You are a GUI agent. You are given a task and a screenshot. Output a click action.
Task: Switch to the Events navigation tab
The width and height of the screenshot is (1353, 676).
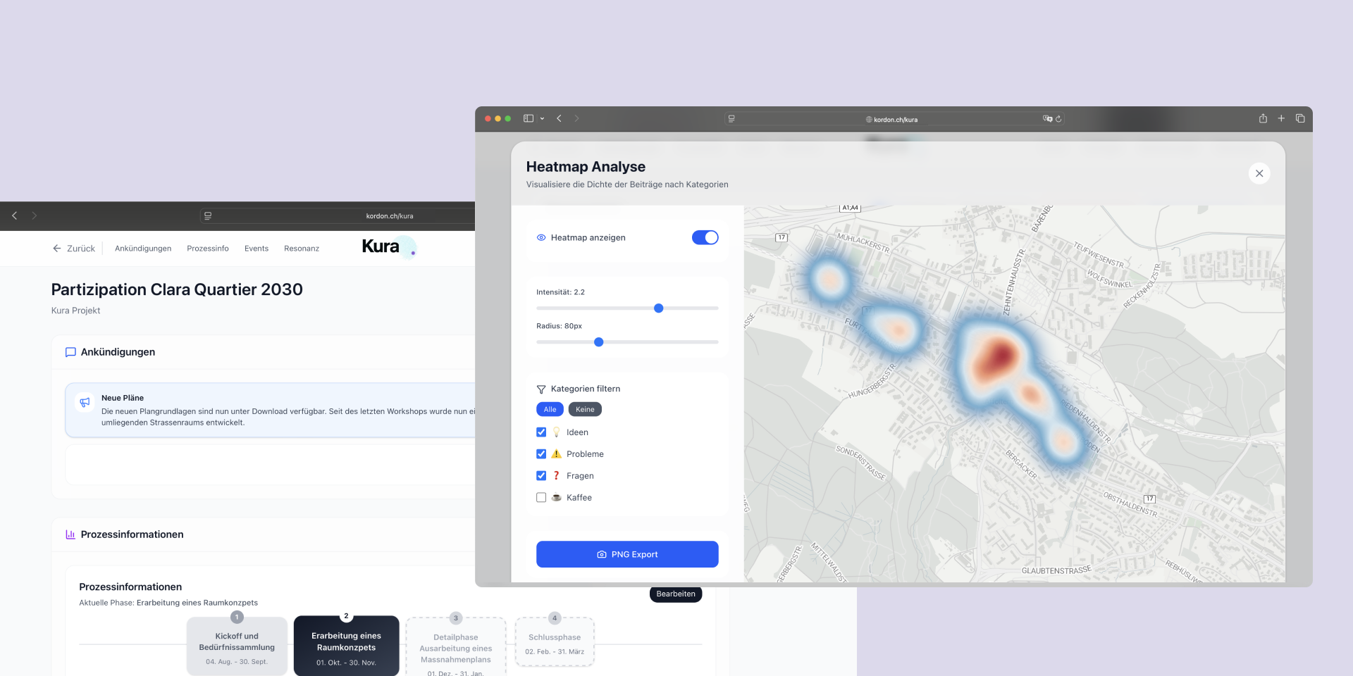(x=257, y=248)
